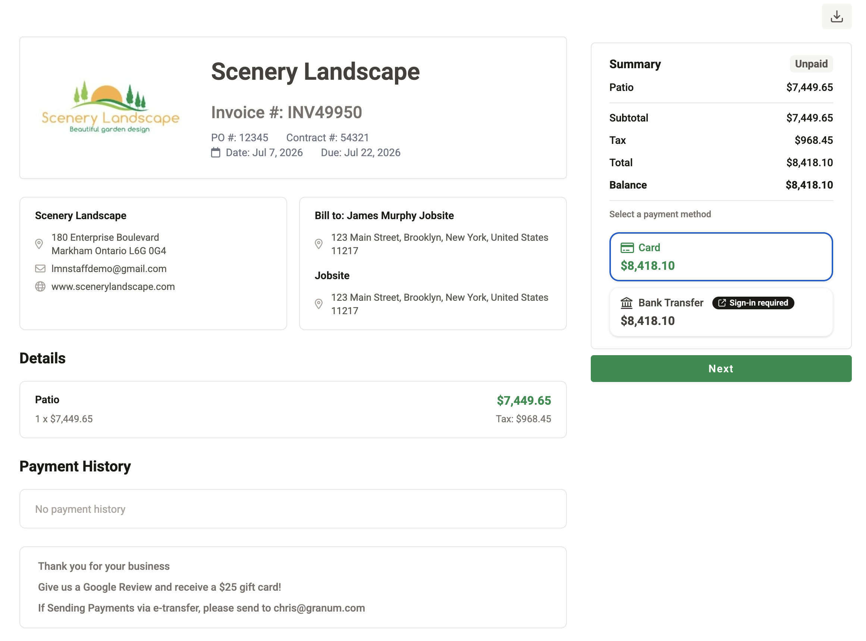This screenshot has height=641, width=866.
Task: Click the location pin by Enterprise Boulevard address
Action: click(x=39, y=244)
